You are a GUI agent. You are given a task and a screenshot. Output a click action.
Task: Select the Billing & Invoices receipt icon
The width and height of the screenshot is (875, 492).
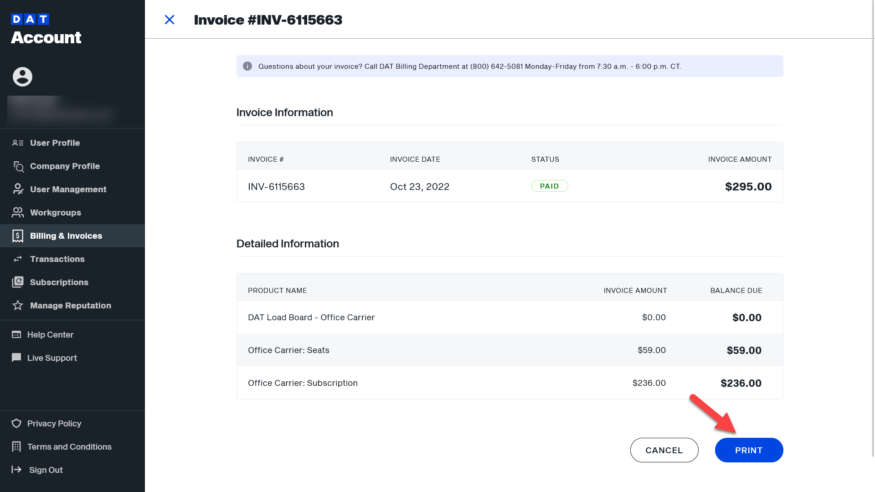17,236
